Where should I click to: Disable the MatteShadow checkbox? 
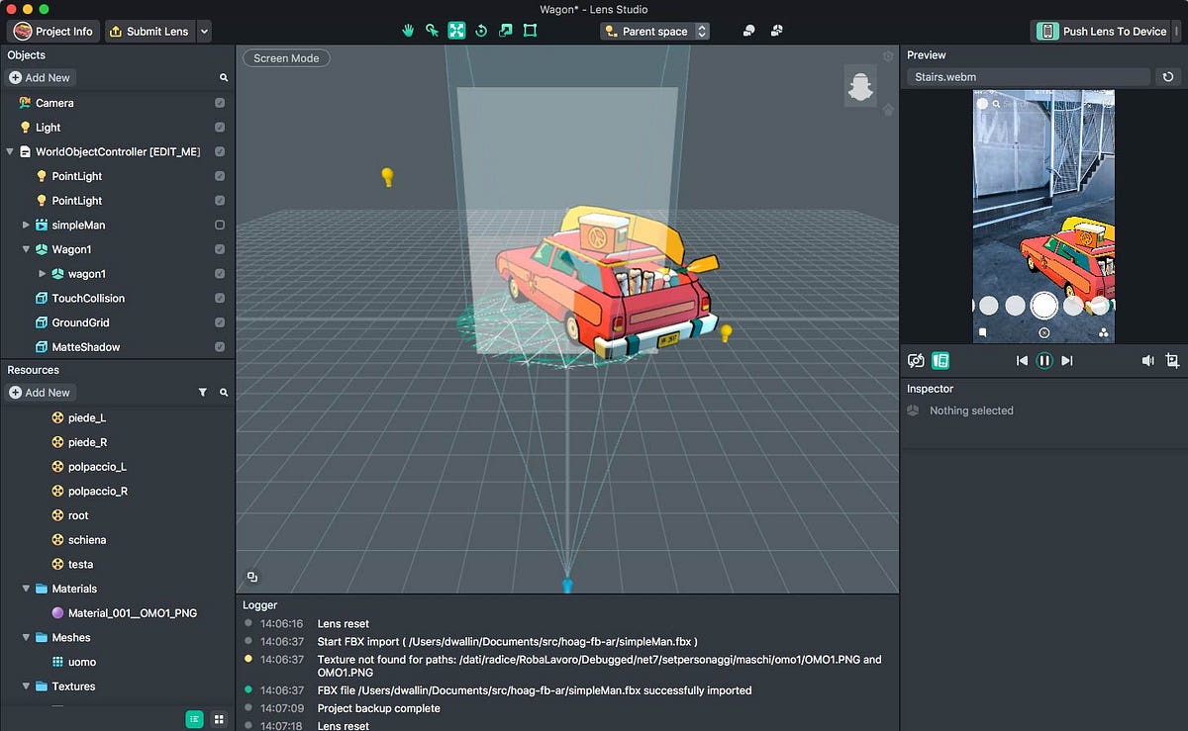click(220, 347)
